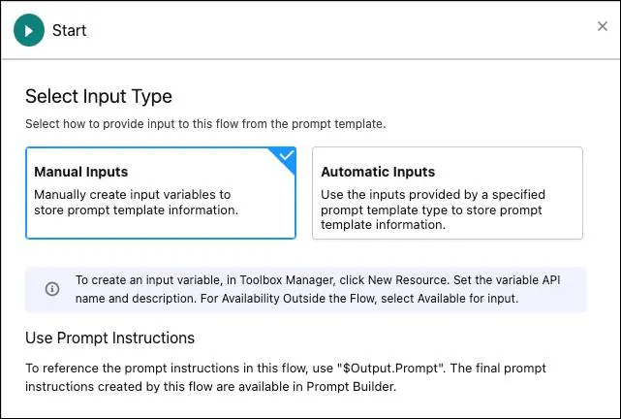The image size is (621, 419).
Task: Click the "Manual Inputs" bold title
Action: (81, 172)
